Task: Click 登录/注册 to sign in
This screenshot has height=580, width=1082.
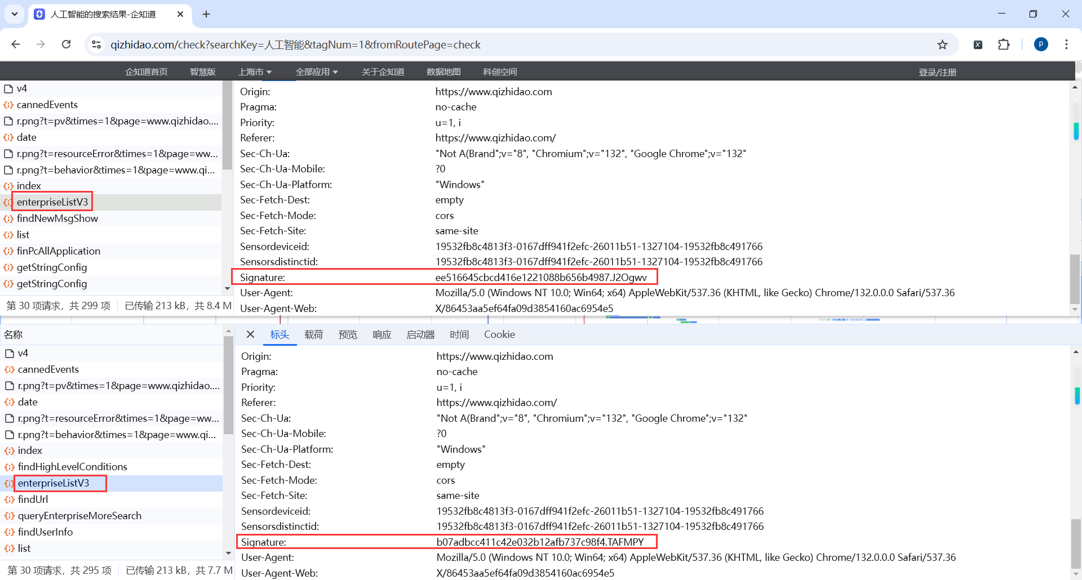Action: (x=938, y=72)
